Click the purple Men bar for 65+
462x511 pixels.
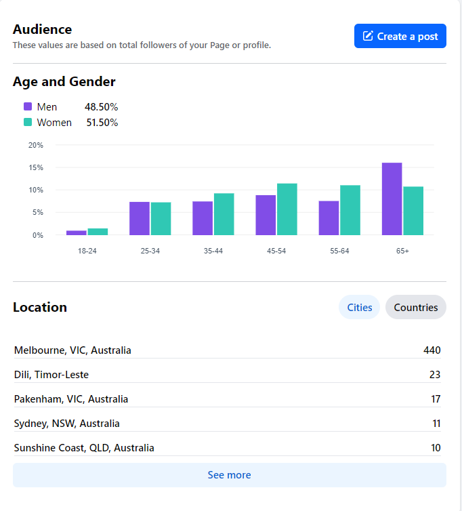coord(392,199)
